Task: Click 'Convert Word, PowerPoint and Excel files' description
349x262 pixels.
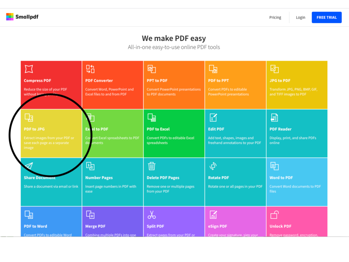Action: tap(109, 92)
